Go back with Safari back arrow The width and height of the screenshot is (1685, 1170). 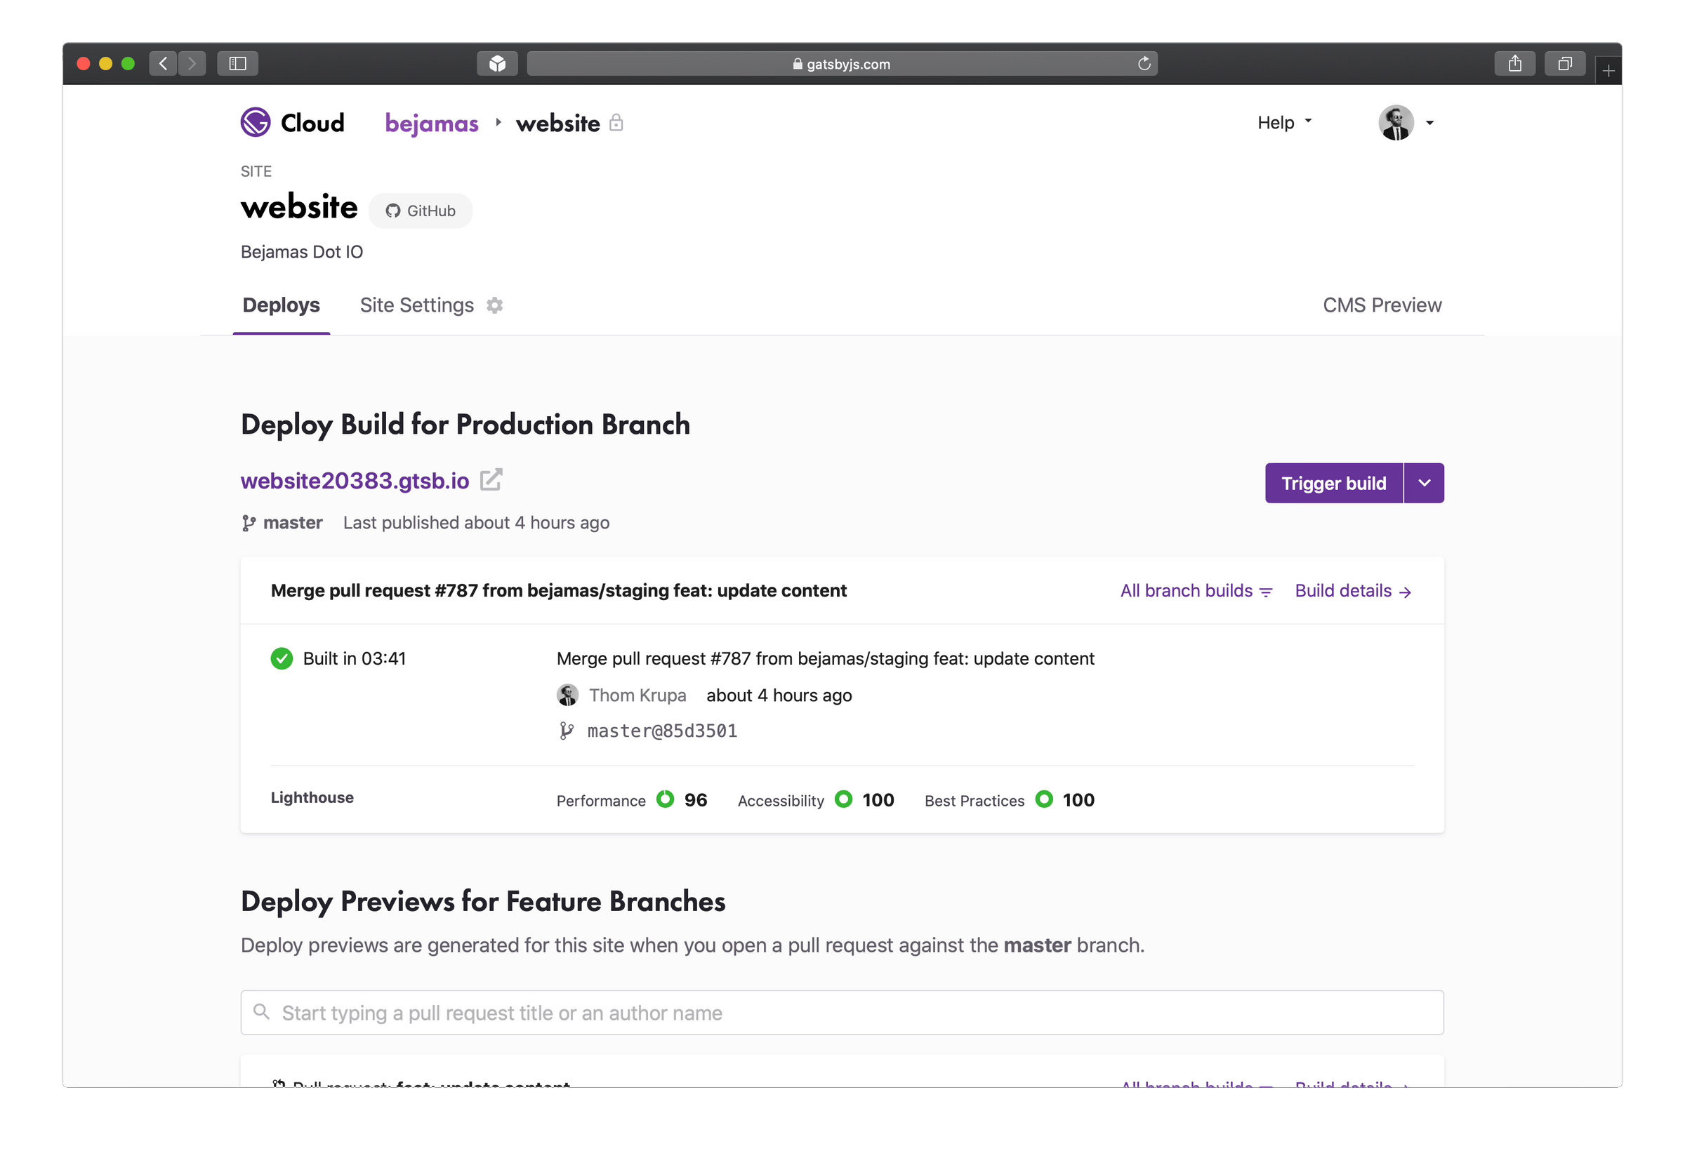163,64
